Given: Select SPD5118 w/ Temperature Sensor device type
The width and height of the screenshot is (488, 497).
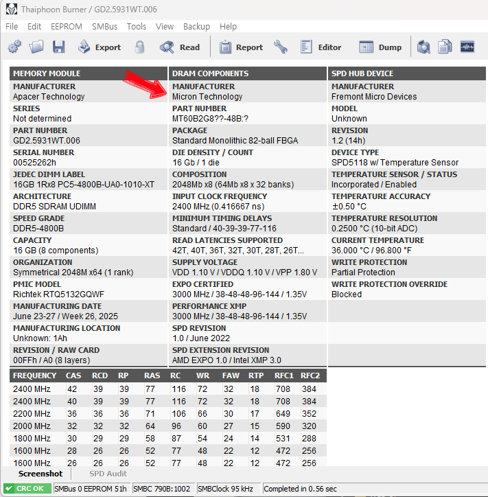Looking at the screenshot, I should click(x=395, y=163).
